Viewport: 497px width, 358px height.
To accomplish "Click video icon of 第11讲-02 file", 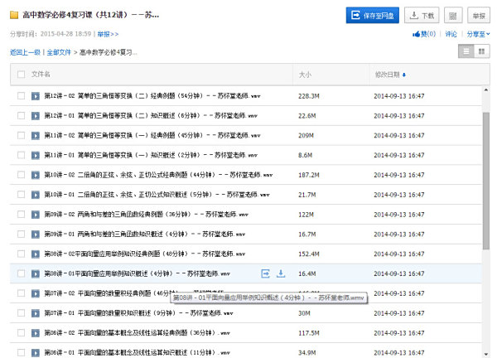I will tap(36, 135).
